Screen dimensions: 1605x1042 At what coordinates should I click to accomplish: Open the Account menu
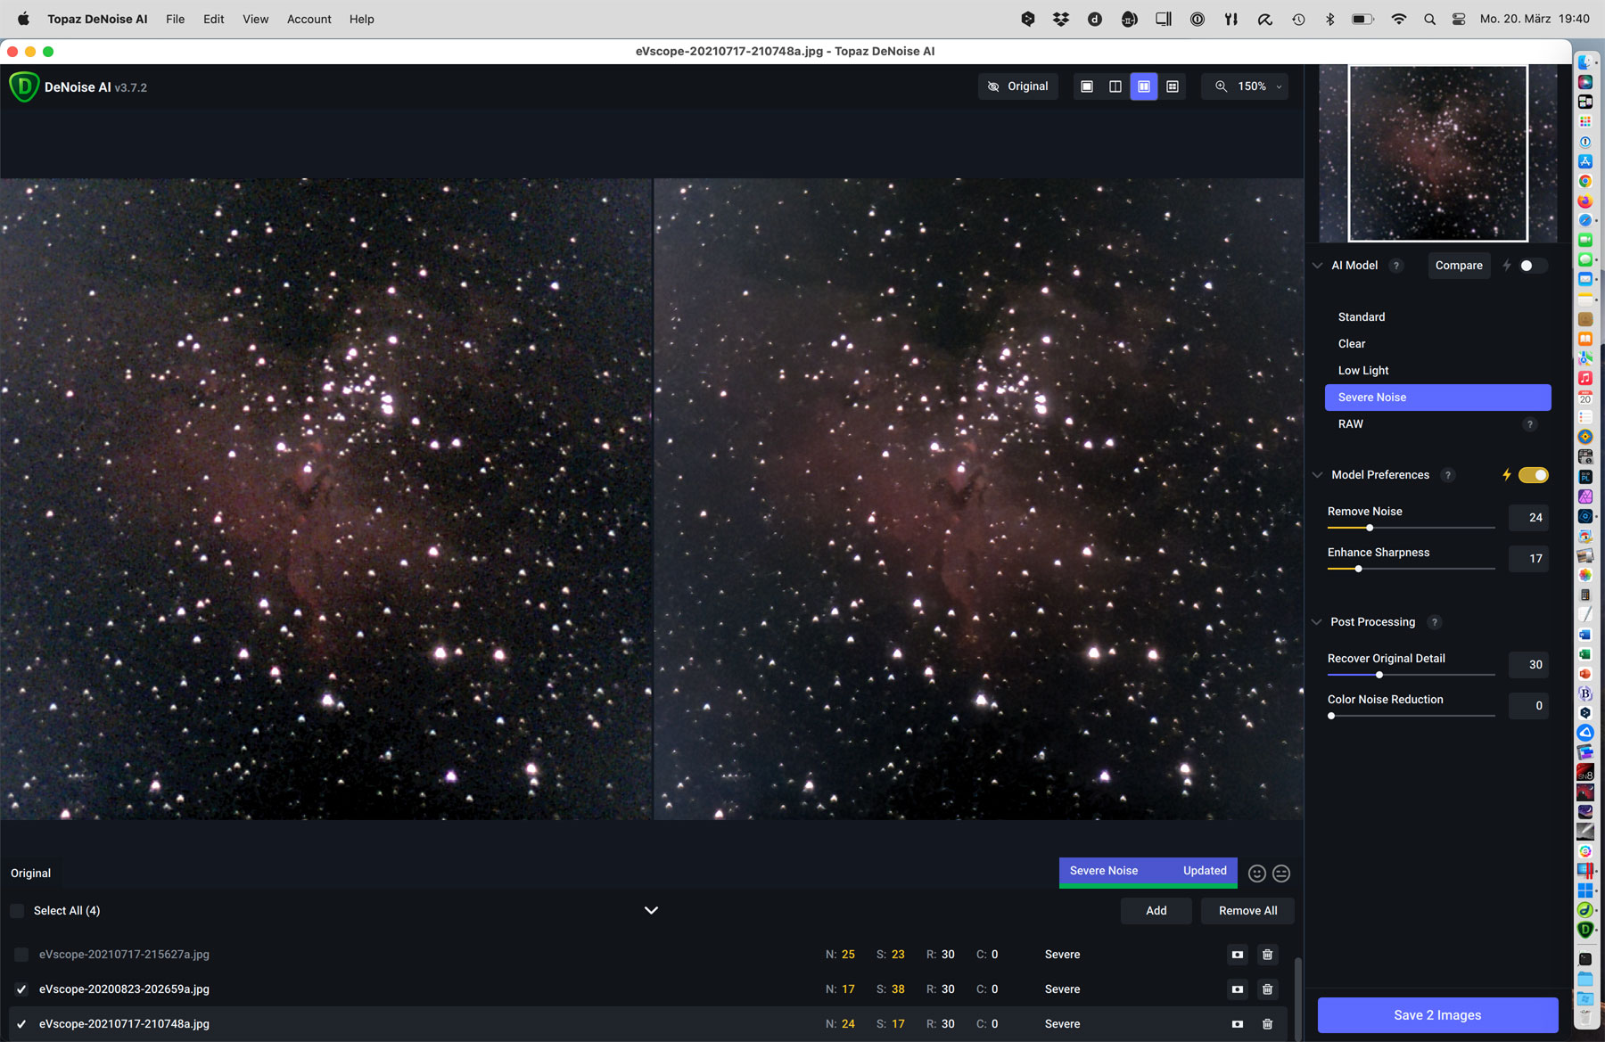click(x=309, y=19)
